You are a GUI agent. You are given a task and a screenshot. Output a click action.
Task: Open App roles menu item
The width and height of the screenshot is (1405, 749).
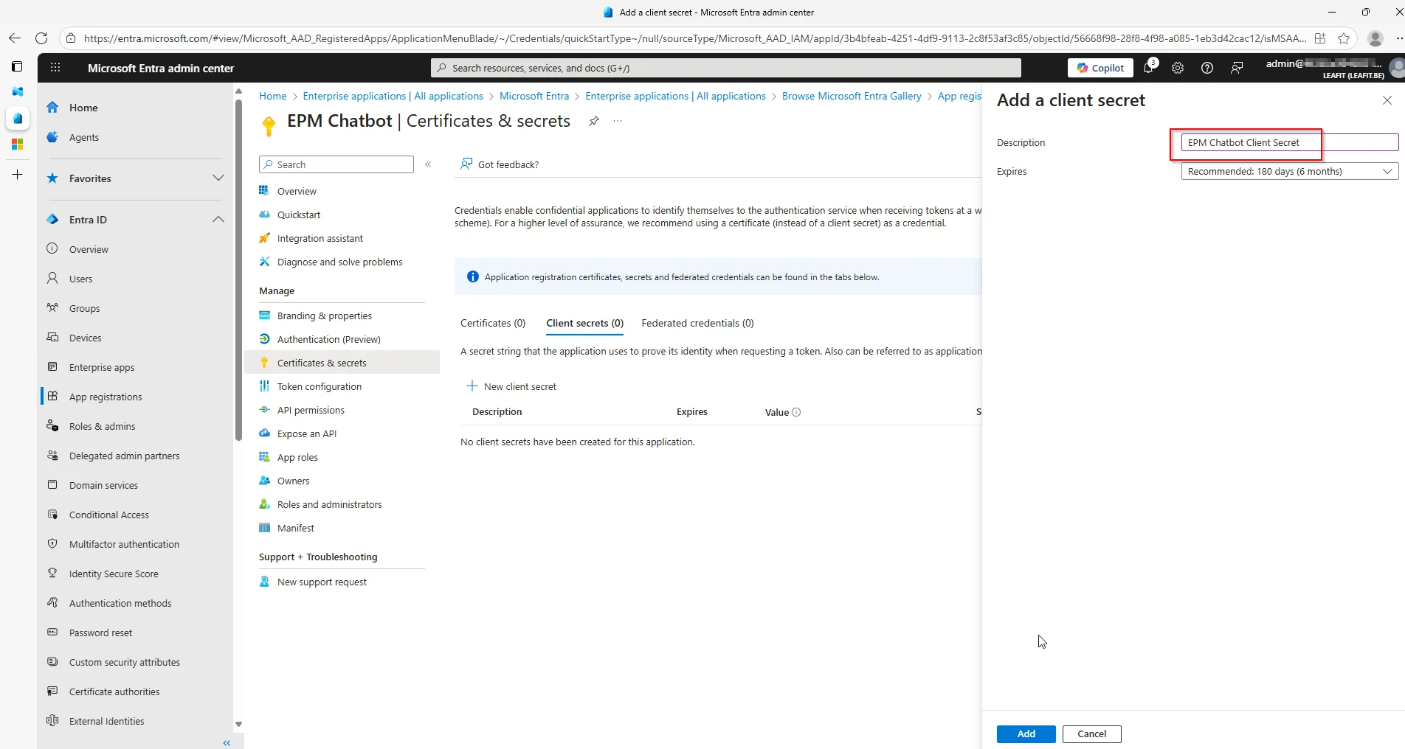point(297,457)
